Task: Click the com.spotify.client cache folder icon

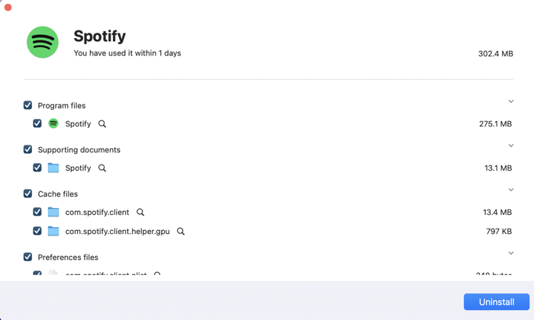Action: pyautogui.click(x=53, y=212)
